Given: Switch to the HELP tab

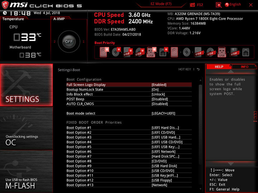Looking at the screenshot, I should click(219, 66).
